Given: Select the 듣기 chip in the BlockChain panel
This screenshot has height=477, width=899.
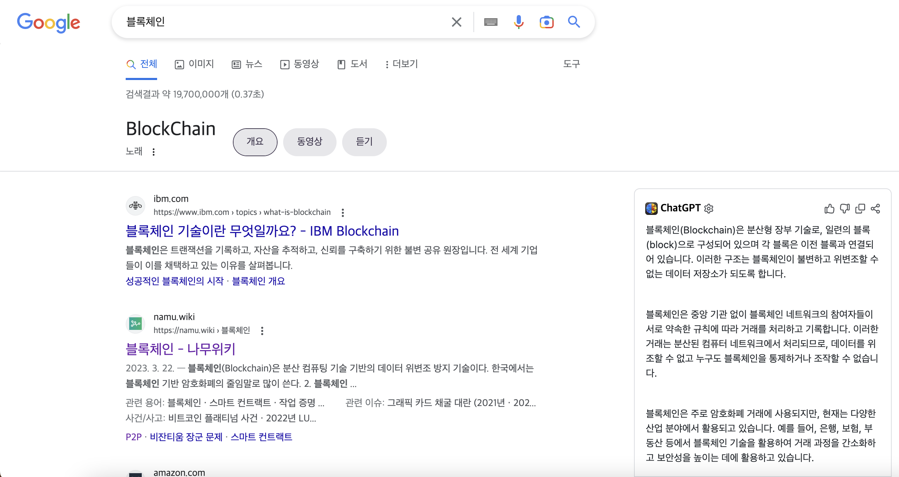Looking at the screenshot, I should 364,142.
